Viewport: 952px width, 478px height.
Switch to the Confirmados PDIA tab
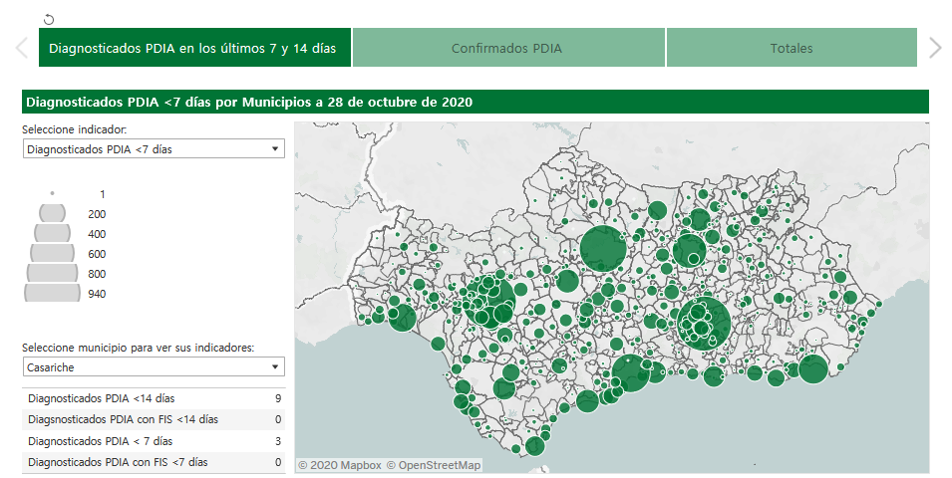point(507,48)
